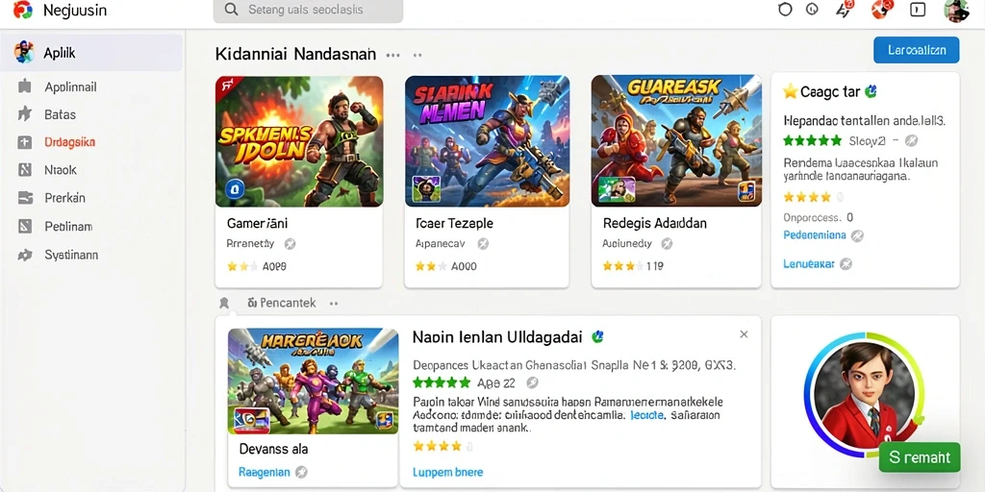Screen dimensions: 985x492
Task: Click the Prerkan sidebar icon
Action: pyautogui.click(x=24, y=198)
